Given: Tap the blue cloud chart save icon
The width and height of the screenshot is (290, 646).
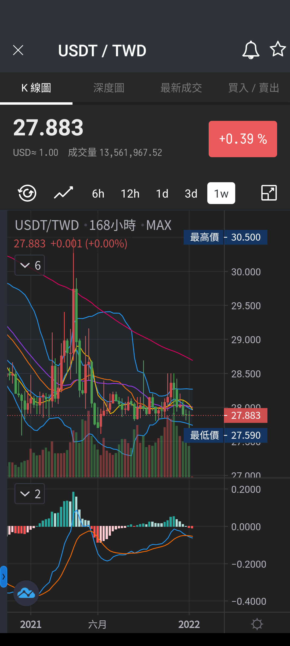Looking at the screenshot, I should pos(26,593).
